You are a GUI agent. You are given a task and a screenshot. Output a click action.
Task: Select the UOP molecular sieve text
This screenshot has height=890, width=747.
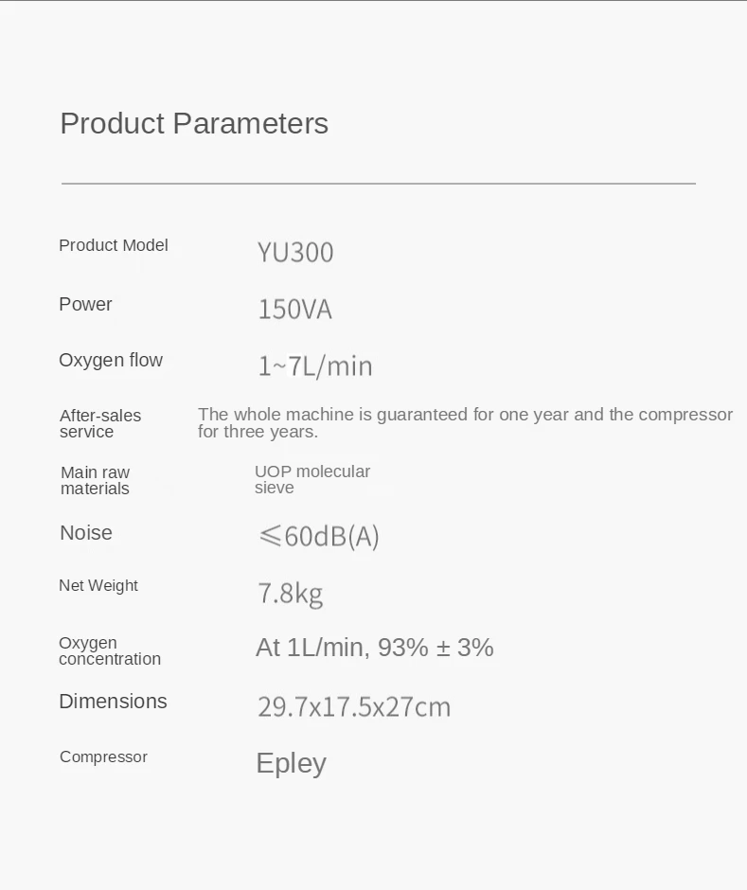(311, 479)
